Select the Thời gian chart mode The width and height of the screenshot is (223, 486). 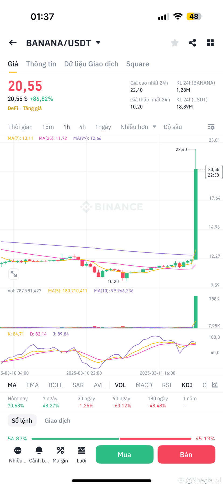tap(20, 127)
